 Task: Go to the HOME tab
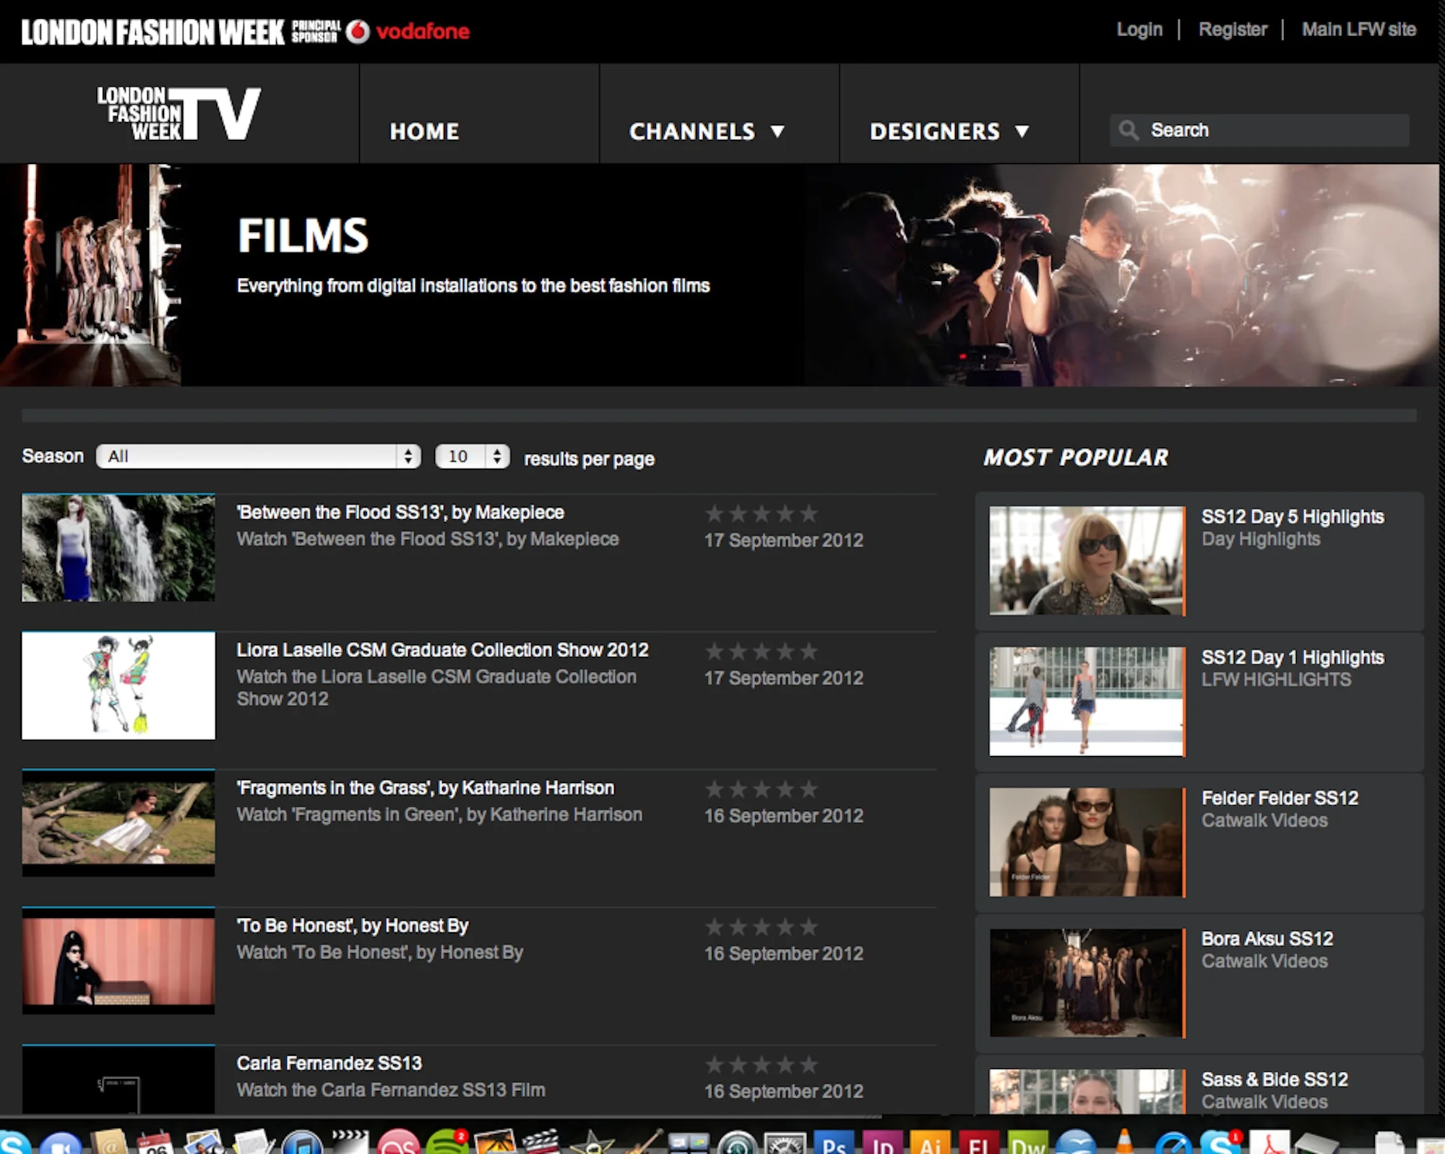[424, 131]
